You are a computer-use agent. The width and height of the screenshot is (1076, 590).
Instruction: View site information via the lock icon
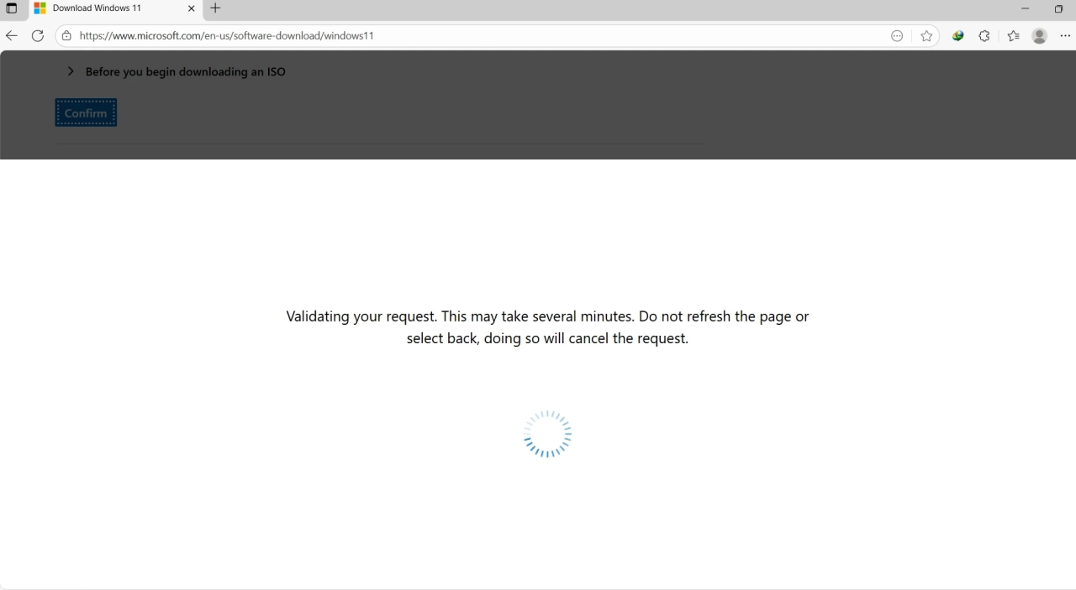pyautogui.click(x=66, y=35)
